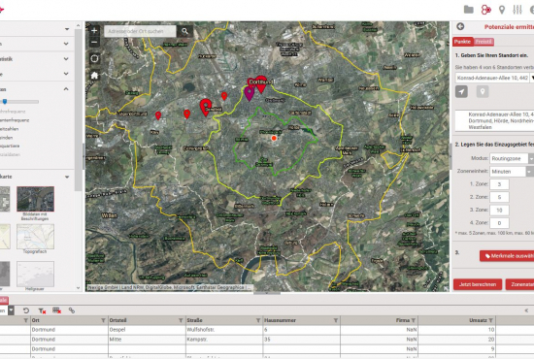This screenshot has width=534, height=359.
Task: Expand the fourth left panel section chevron
Action: coord(66,74)
